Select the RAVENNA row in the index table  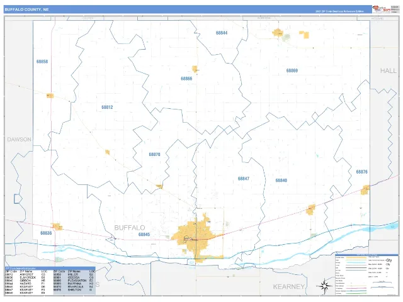click(x=74, y=284)
